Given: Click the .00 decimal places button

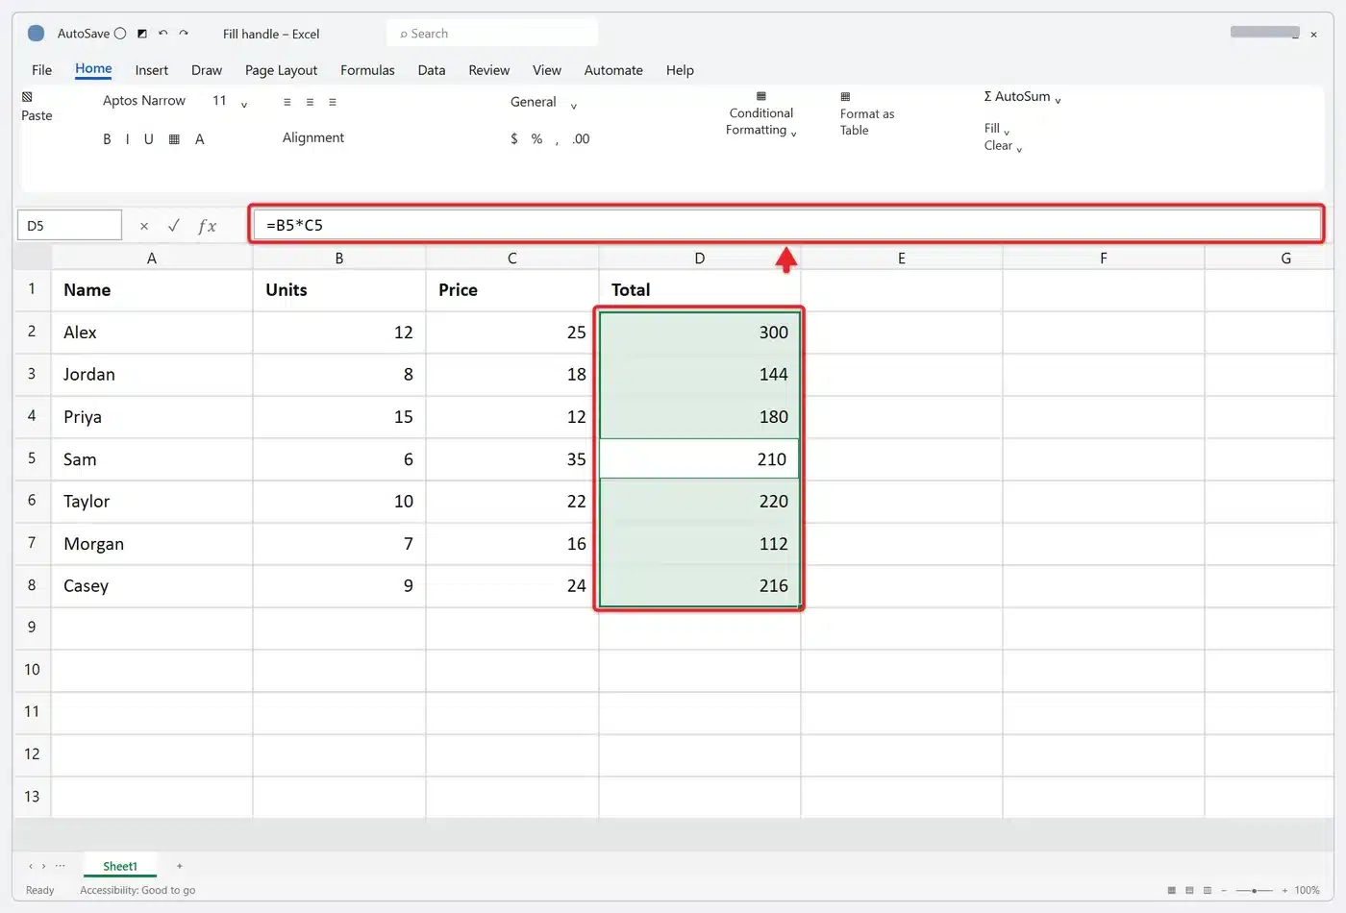Looking at the screenshot, I should [x=581, y=139].
